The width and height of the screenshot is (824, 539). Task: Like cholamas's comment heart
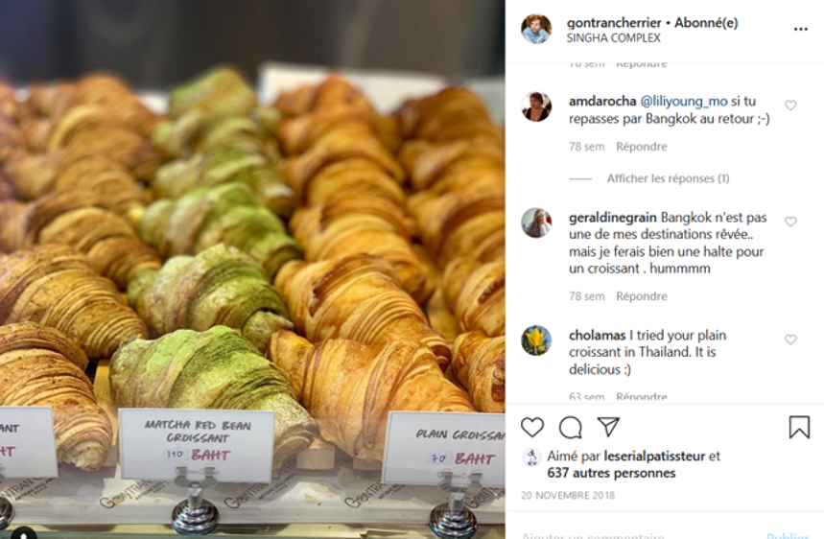(790, 340)
